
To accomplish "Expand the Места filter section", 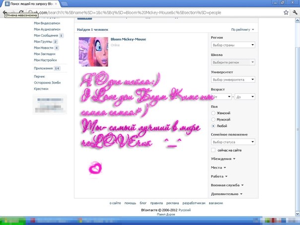I will (219, 167).
